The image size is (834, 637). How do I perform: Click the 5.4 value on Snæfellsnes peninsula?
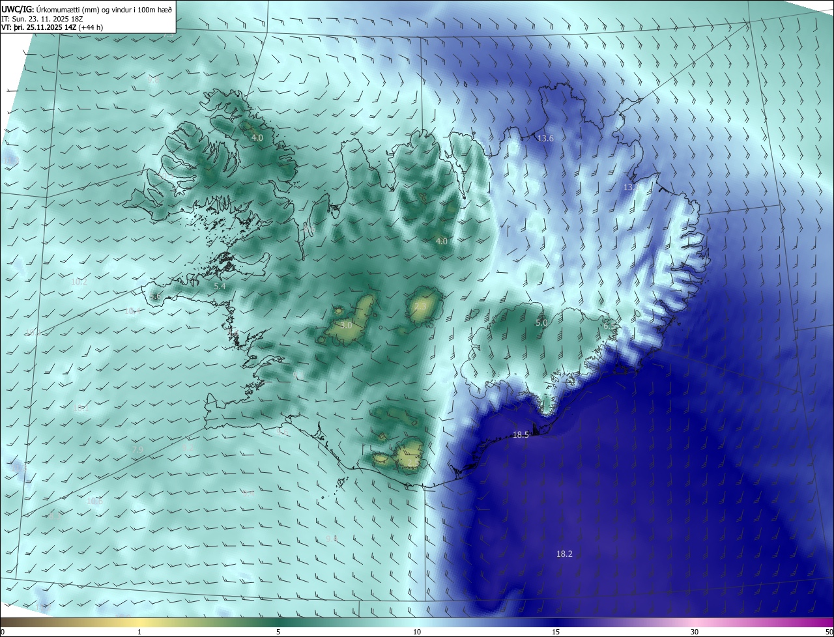220,286
